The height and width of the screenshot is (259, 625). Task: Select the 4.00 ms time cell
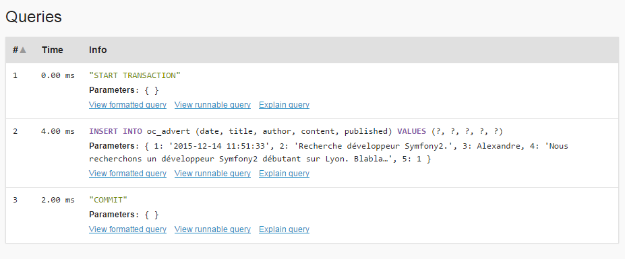58,131
